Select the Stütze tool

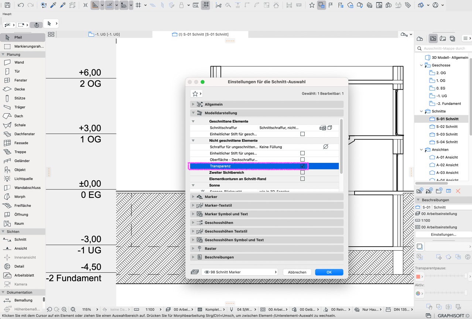coord(22,98)
